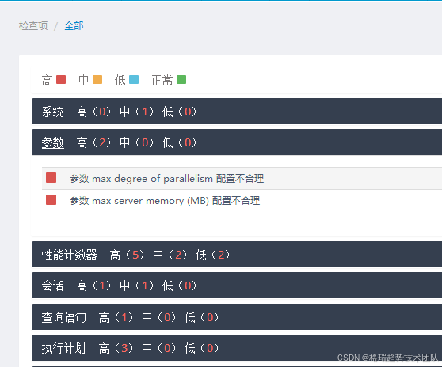Click the green 正常 legend square
Image resolution: width=442 pixels, height=367 pixels.
(181, 80)
